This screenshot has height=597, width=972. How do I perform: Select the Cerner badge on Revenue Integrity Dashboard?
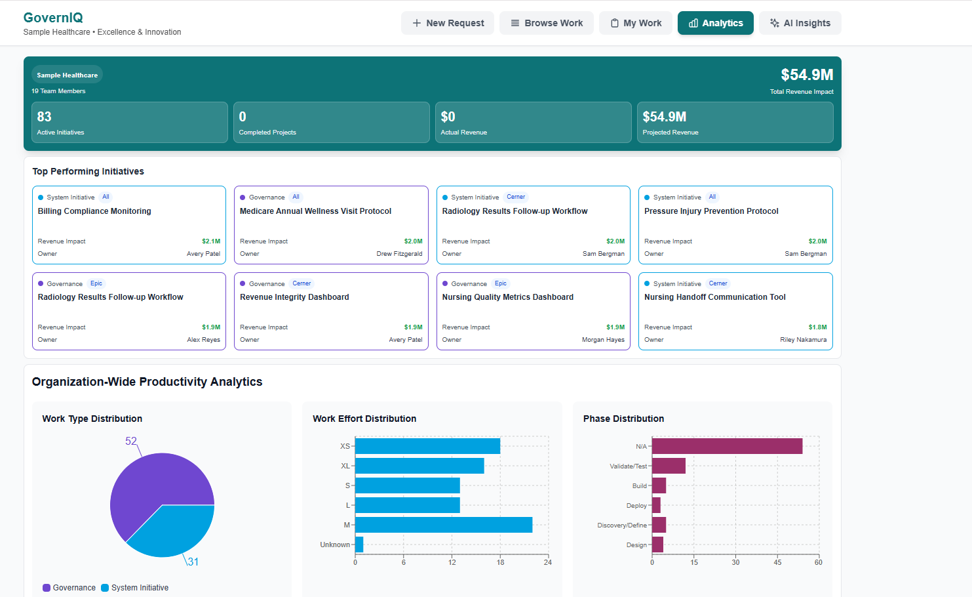tap(301, 283)
